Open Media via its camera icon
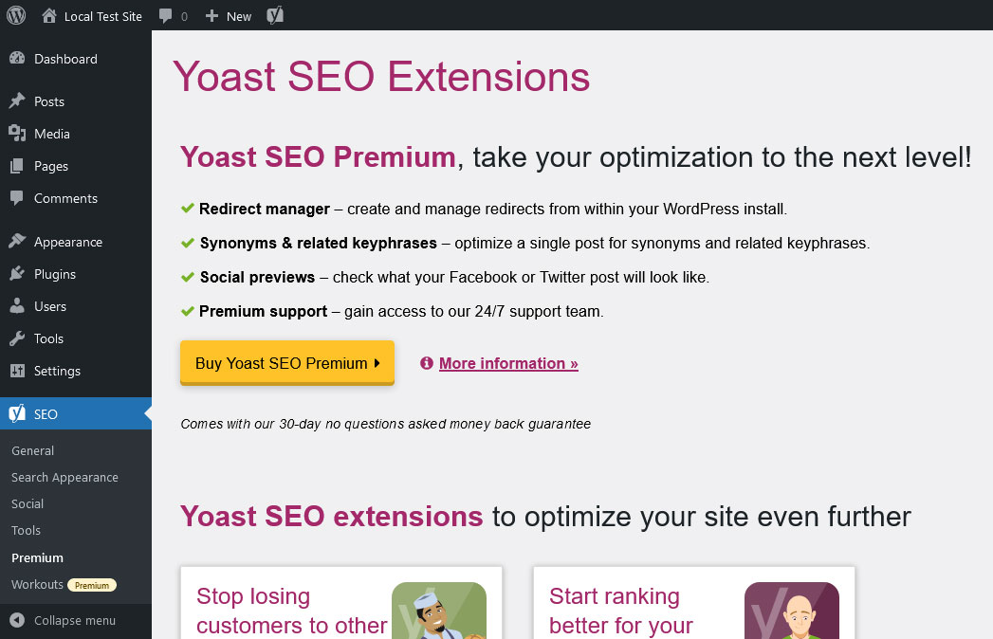This screenshot has width=993, height=639. pos(21,134)
